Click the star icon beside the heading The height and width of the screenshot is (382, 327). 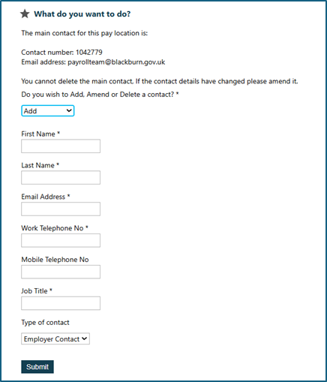point(25,14)
